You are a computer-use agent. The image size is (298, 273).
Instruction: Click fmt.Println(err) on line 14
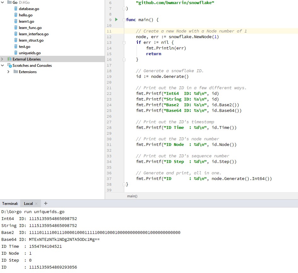pyautogui.click(x=166, y=48)
